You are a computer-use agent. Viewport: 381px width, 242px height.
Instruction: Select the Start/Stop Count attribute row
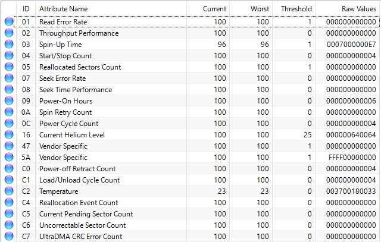click(197, 55)
